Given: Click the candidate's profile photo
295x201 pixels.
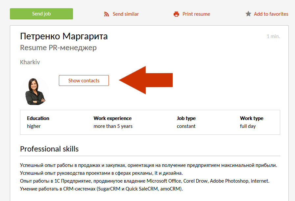Looking at the screenshot, I should click(x=35, y=91).
